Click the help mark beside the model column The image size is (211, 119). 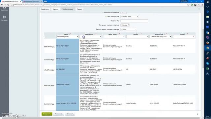(187, 34)
